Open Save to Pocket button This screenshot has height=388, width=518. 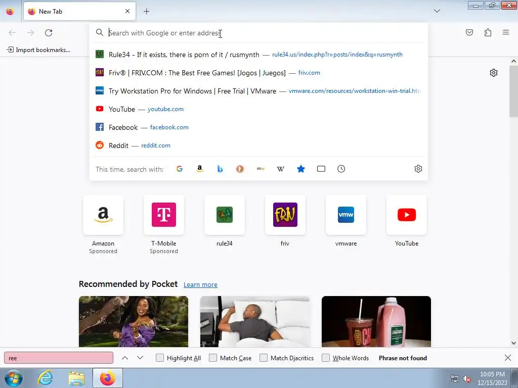(x=469, y=32)
